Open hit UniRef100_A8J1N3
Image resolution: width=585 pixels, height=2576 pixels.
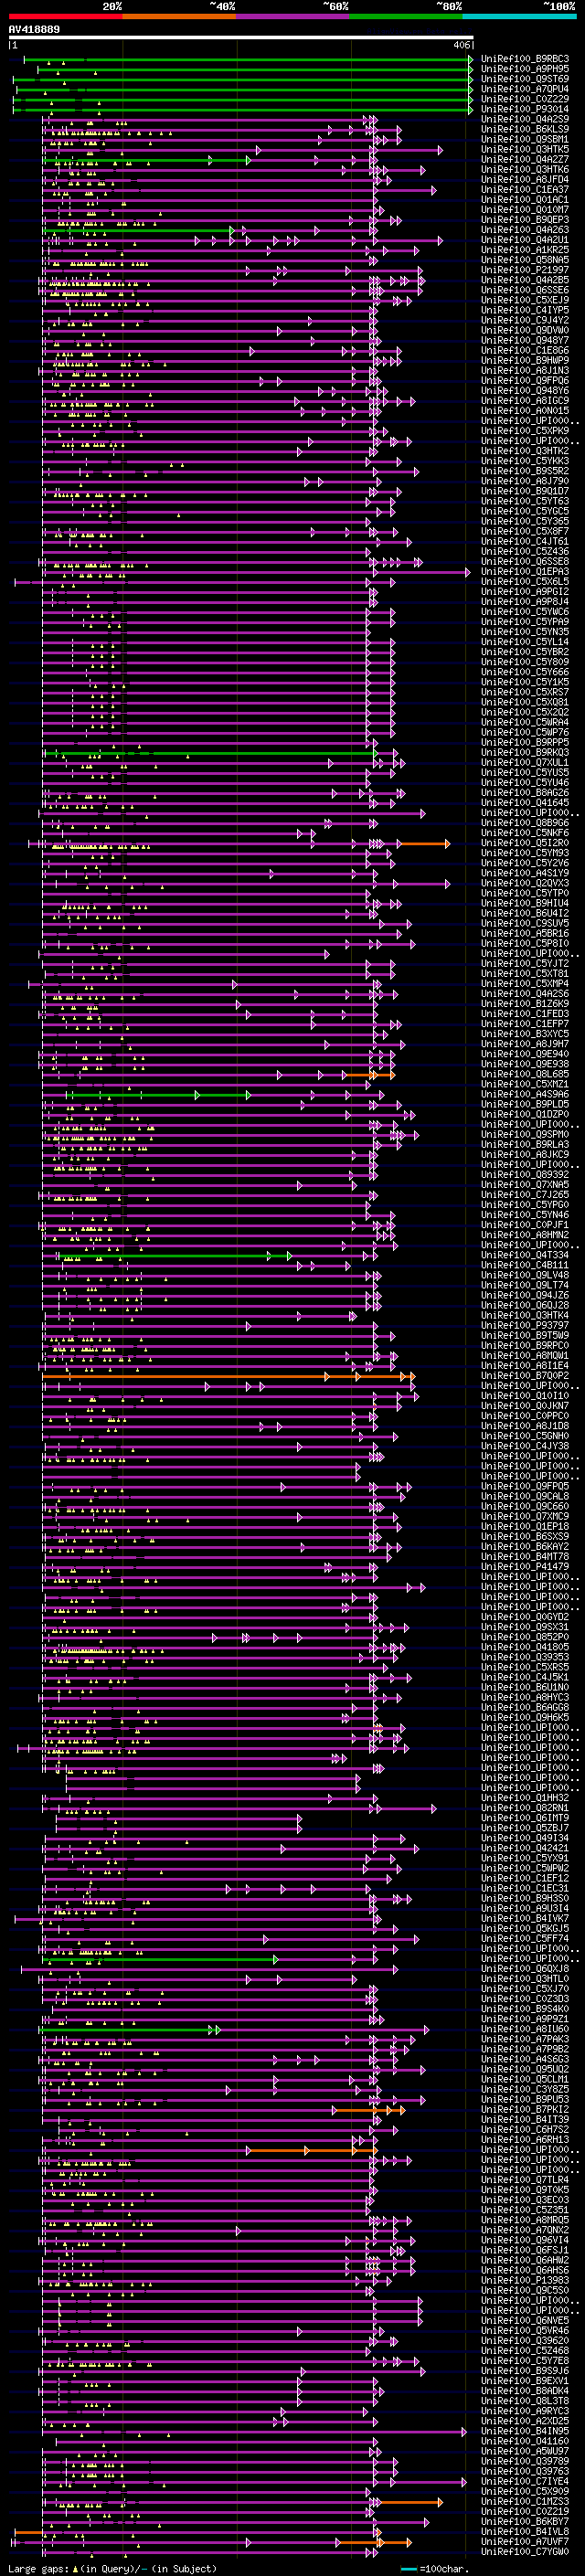[525, 370]
